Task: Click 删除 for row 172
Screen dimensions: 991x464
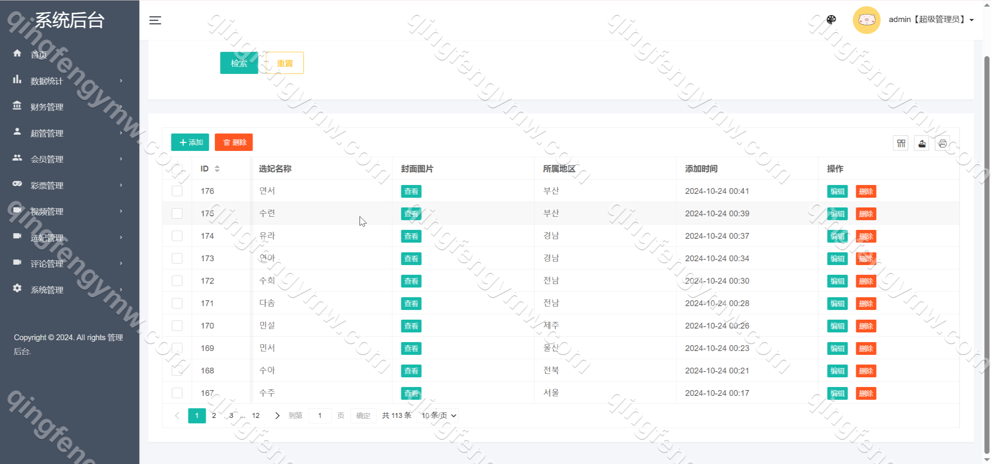Action: (866, 281)
